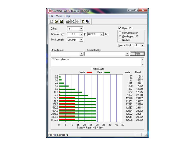
Task: Print using the printer toolbar icon
Action: click(x=68, y=22)
